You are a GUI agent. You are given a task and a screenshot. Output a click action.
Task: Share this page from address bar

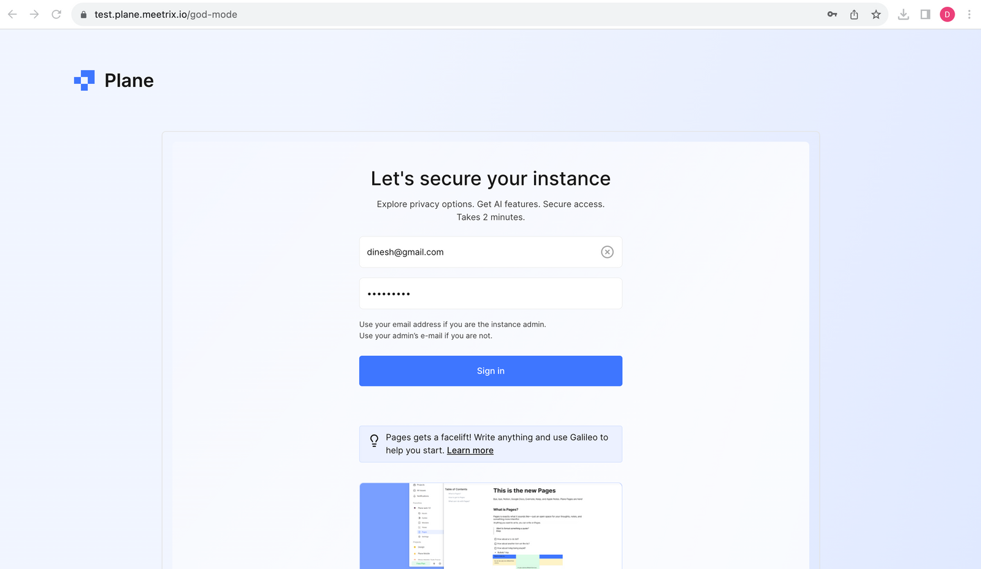[x=854, y=15]
